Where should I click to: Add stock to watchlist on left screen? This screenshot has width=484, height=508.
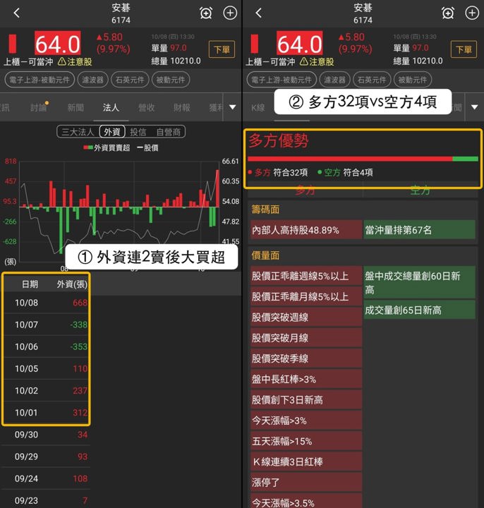click(x=230, y=13)
